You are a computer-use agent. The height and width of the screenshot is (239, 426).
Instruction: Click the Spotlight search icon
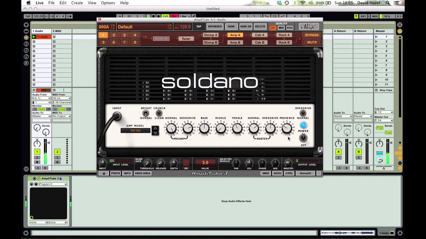pyautogui.click(x=388, y=3)
